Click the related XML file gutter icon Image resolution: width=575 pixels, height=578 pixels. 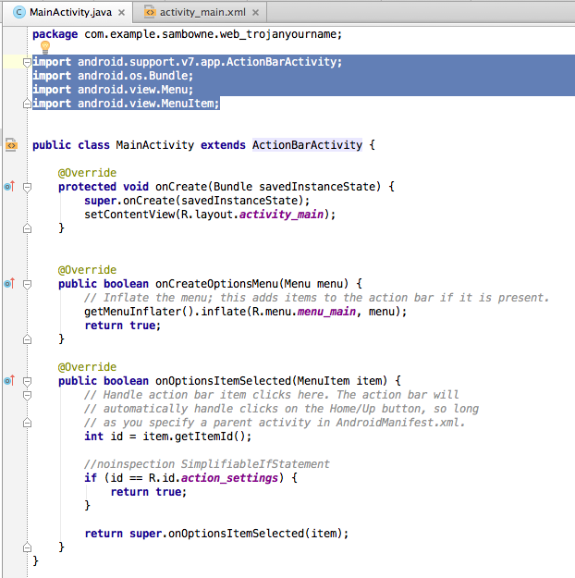(11, 145)
